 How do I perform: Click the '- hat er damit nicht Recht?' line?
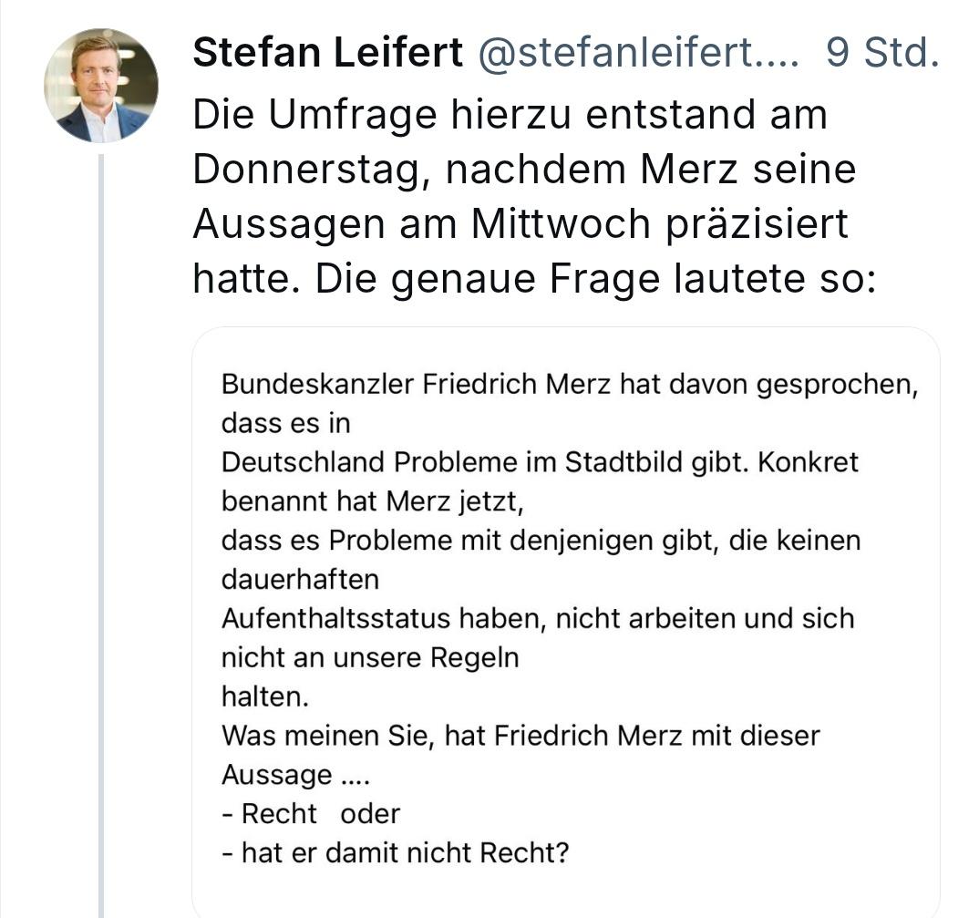pyautogui.click(x=396, y=853)
